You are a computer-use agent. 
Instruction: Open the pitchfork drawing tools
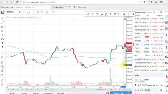pyautogui.click(x=2, y=27)
